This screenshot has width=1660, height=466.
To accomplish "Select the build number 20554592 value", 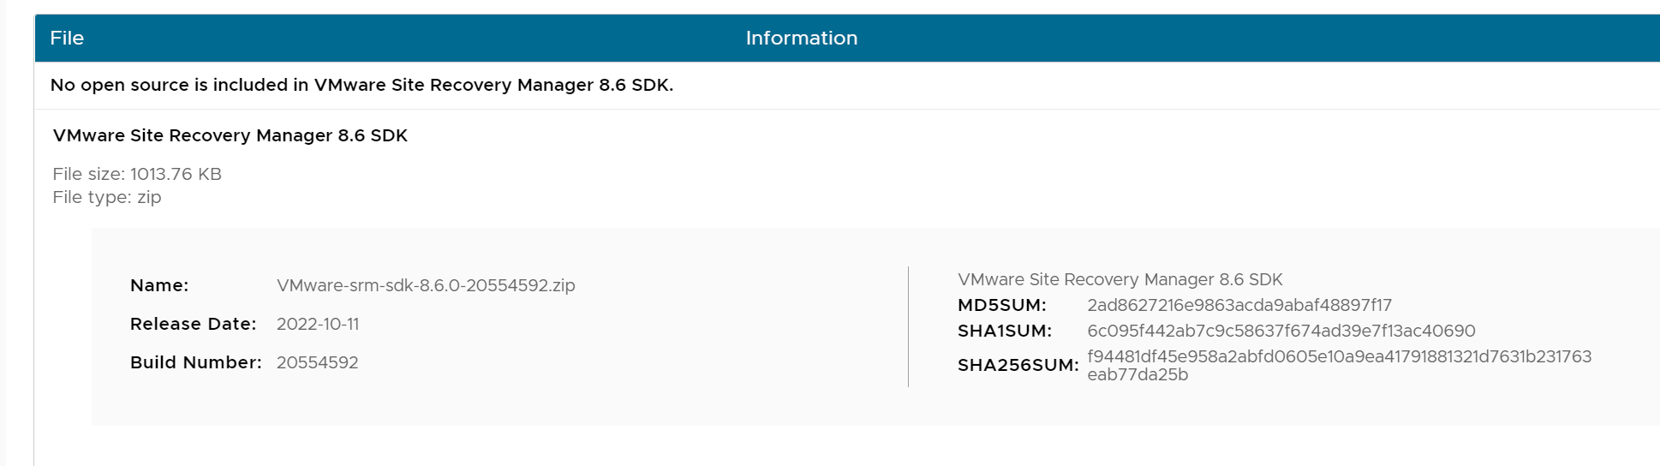I will coord(317,362).
